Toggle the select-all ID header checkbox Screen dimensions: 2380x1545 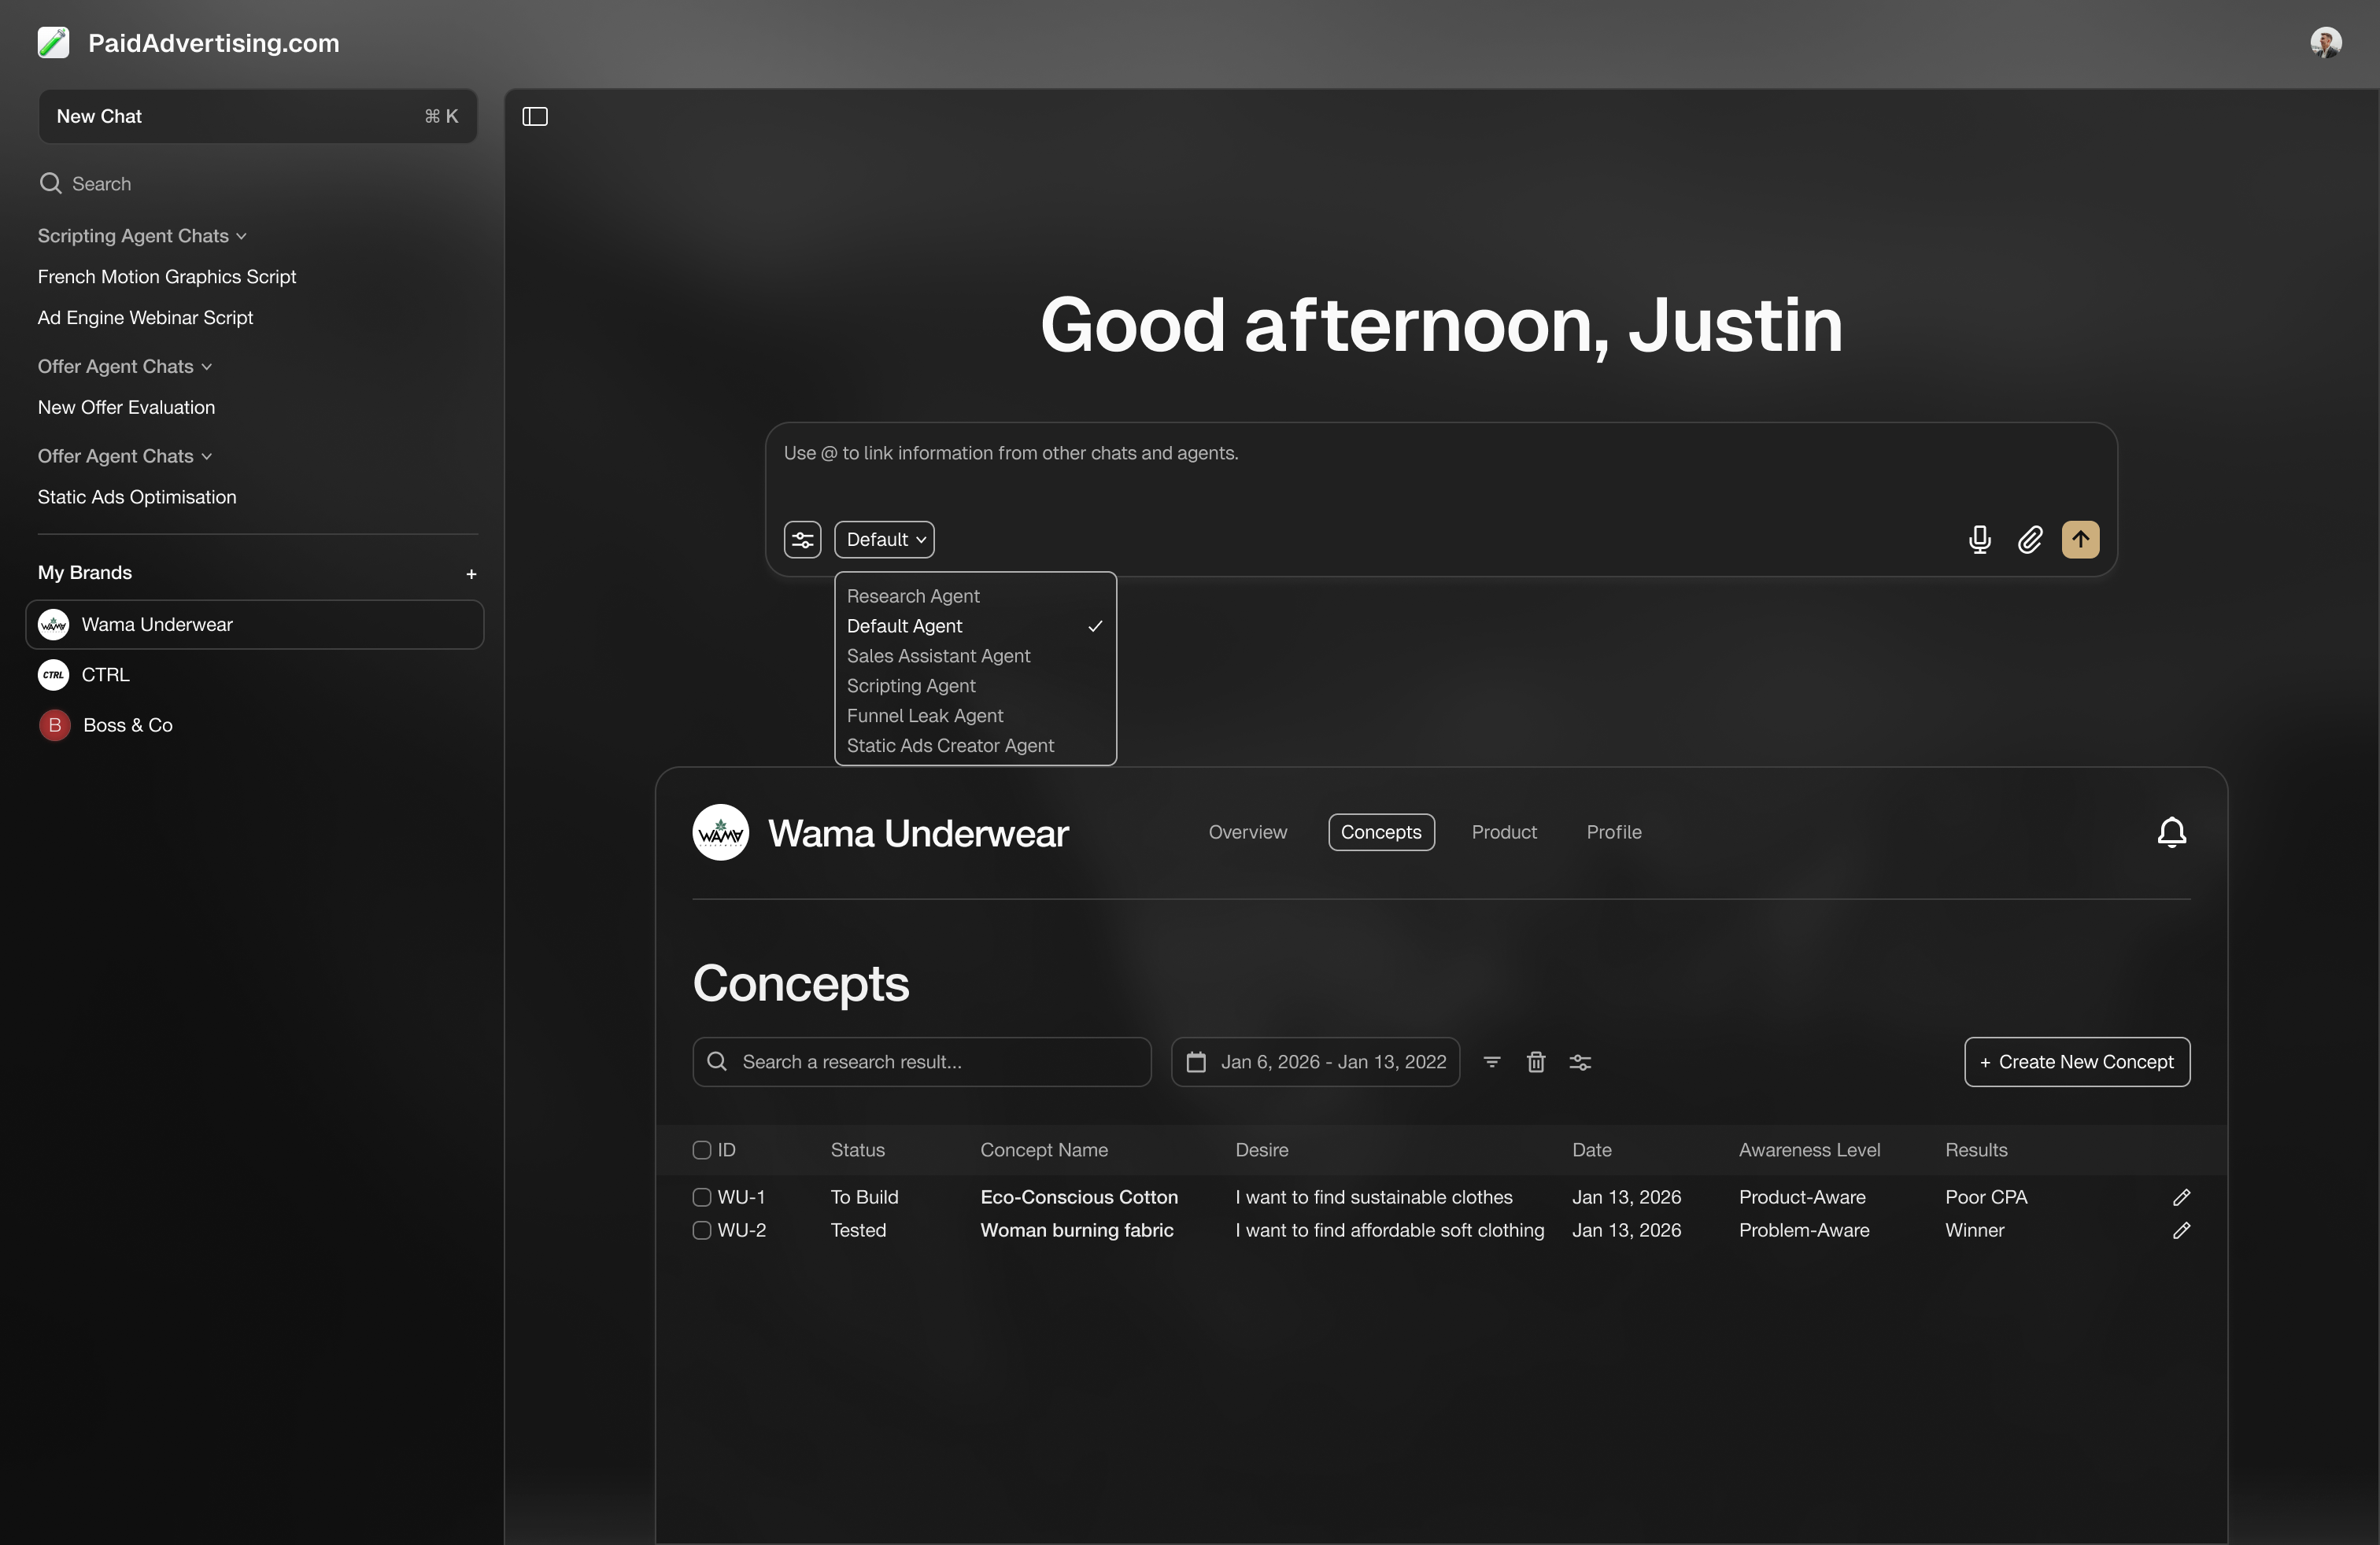[x=702, y=1150]
